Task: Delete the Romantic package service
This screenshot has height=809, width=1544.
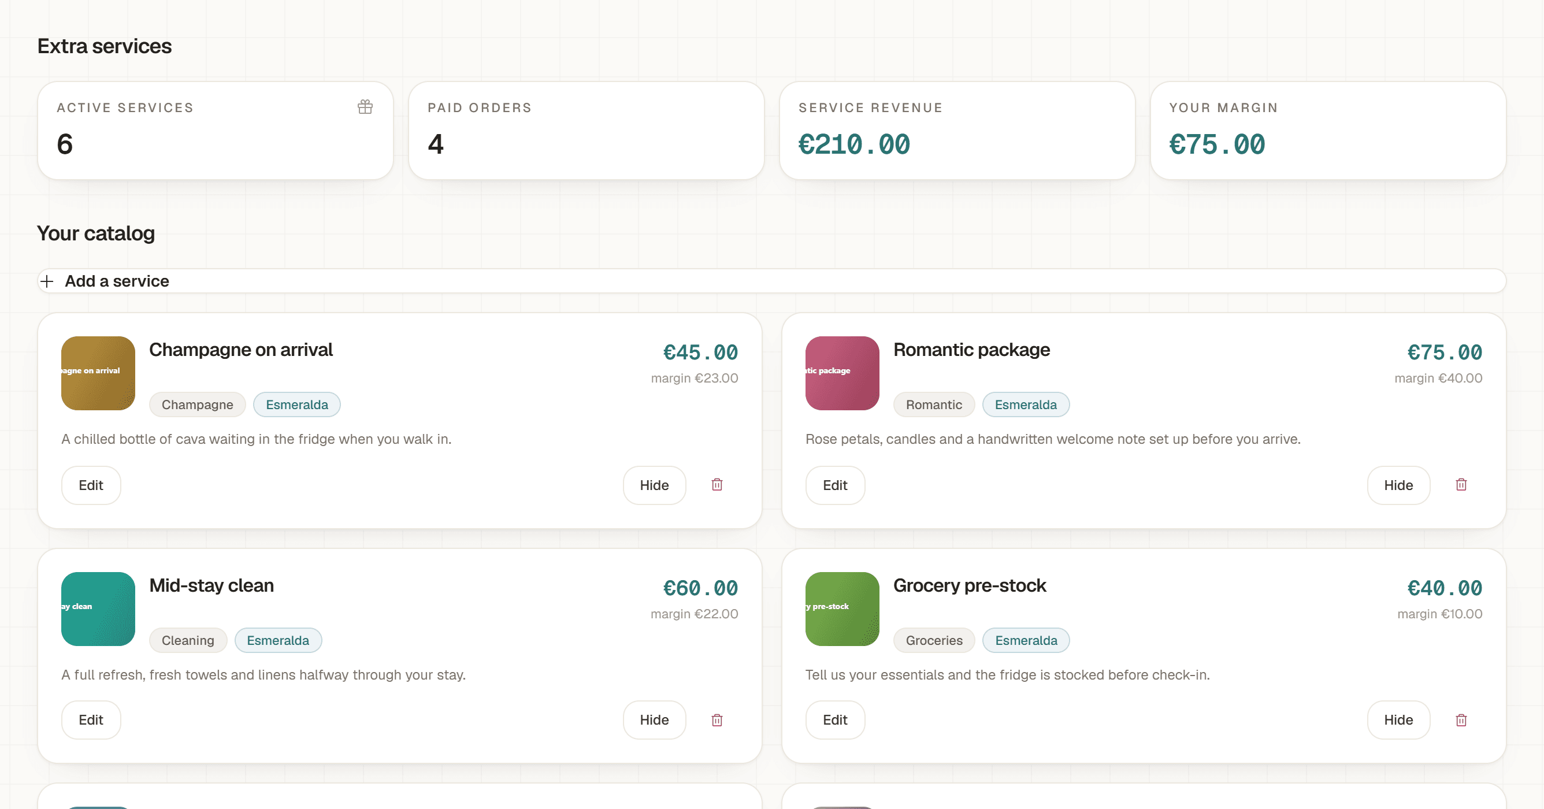Action: click(1461, 485)
